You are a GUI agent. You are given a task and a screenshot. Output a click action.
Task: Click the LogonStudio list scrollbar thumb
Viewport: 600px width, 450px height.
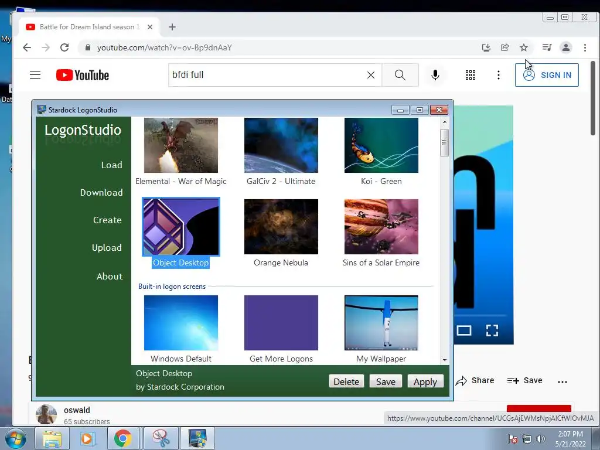tap(444, 143)
